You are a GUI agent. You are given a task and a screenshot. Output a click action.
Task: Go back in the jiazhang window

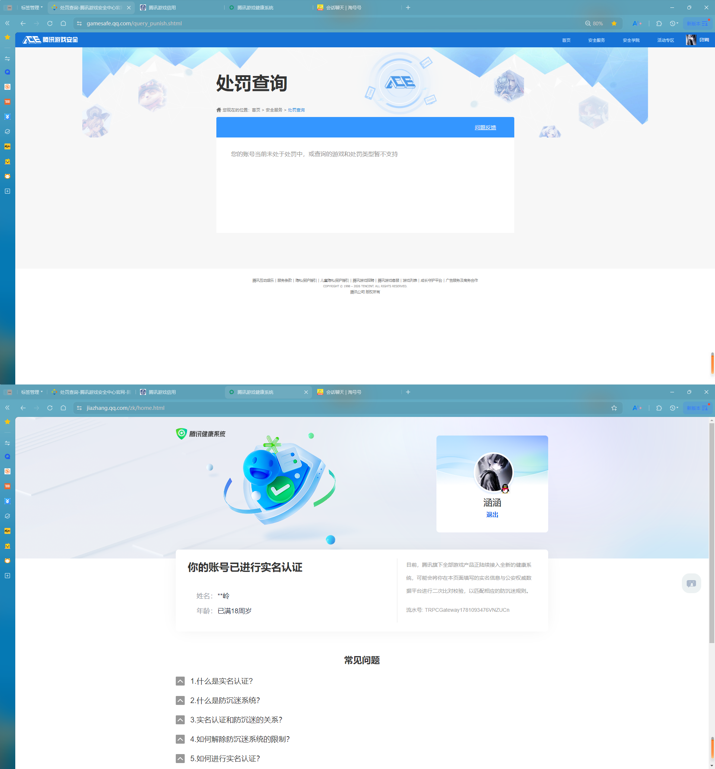[x=23, y=408]
